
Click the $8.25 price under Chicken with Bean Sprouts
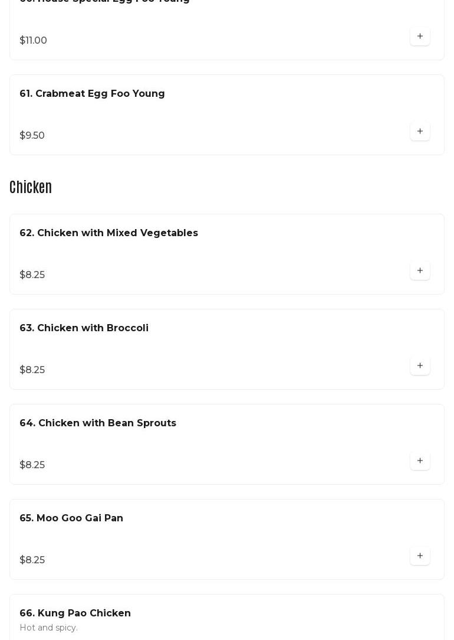pos(32,465)
